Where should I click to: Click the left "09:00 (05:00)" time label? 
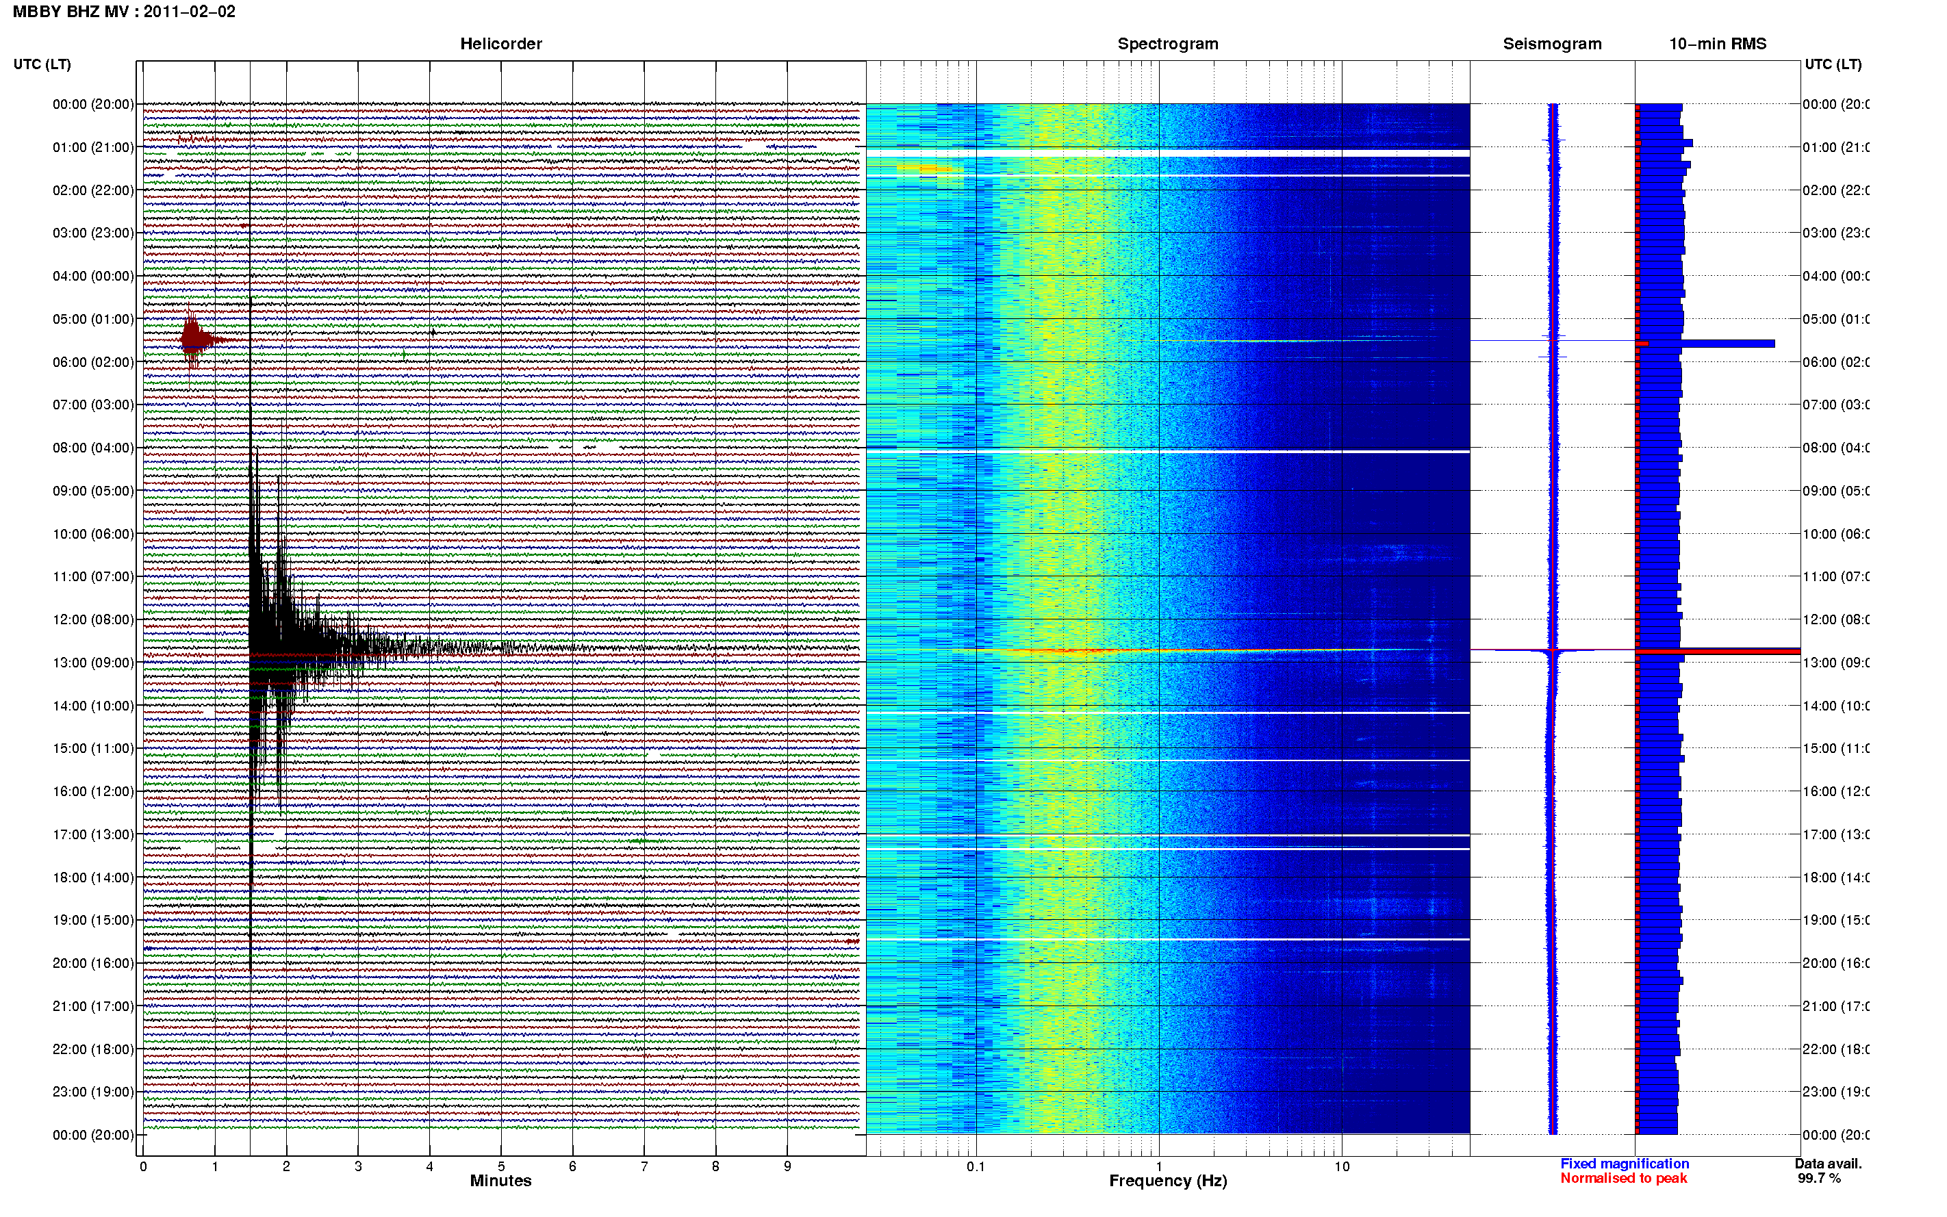pos(93,490)
